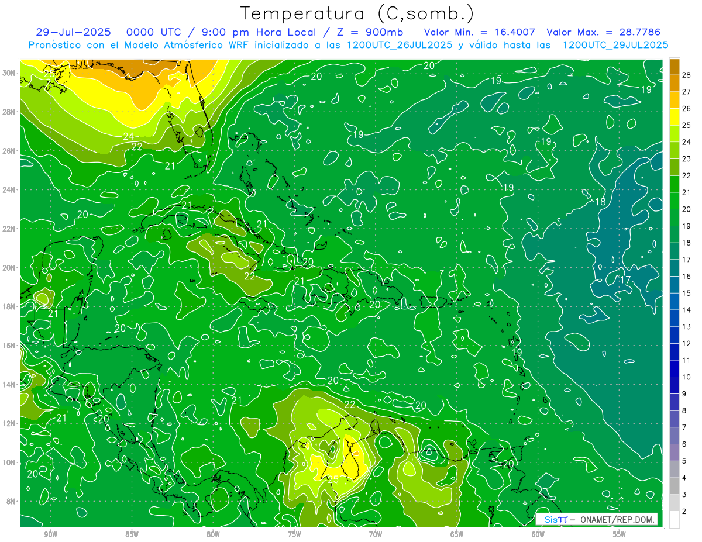
Task: Click legend value 28 on color bar
Action: click(x=687, y=74)
